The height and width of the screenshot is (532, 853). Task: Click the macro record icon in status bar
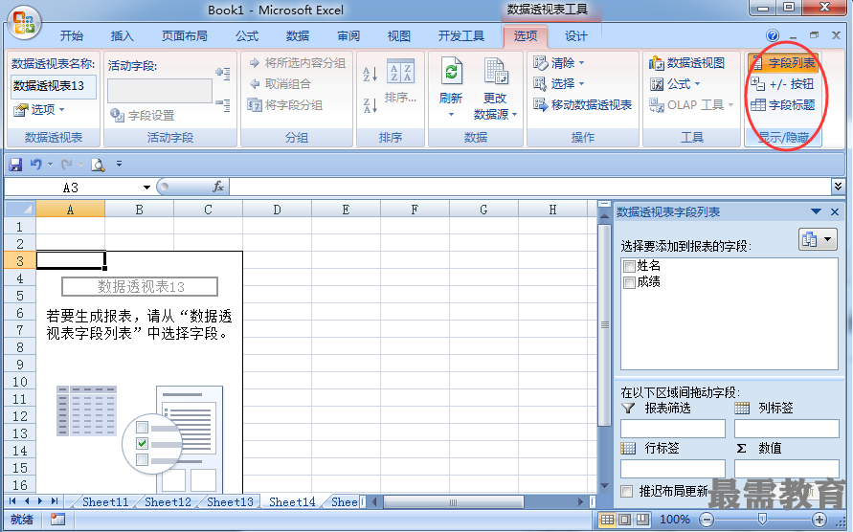click(57, 520)
